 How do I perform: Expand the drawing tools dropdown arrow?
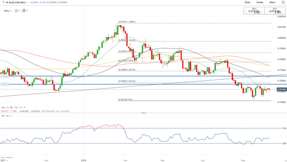tap(27, 11)
